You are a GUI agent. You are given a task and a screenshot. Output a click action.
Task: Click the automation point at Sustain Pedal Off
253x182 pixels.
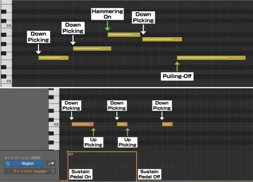[x=137, y=180]
